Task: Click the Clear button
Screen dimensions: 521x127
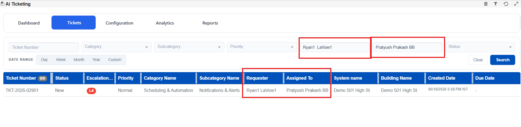Action: tap(478, 60)
